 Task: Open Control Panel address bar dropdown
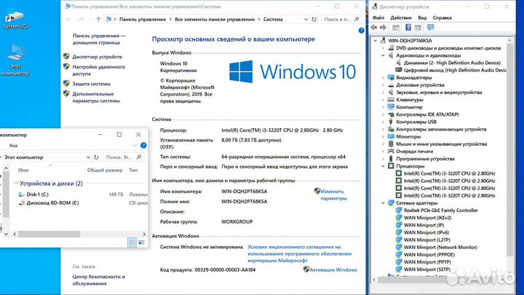(306, 20)
